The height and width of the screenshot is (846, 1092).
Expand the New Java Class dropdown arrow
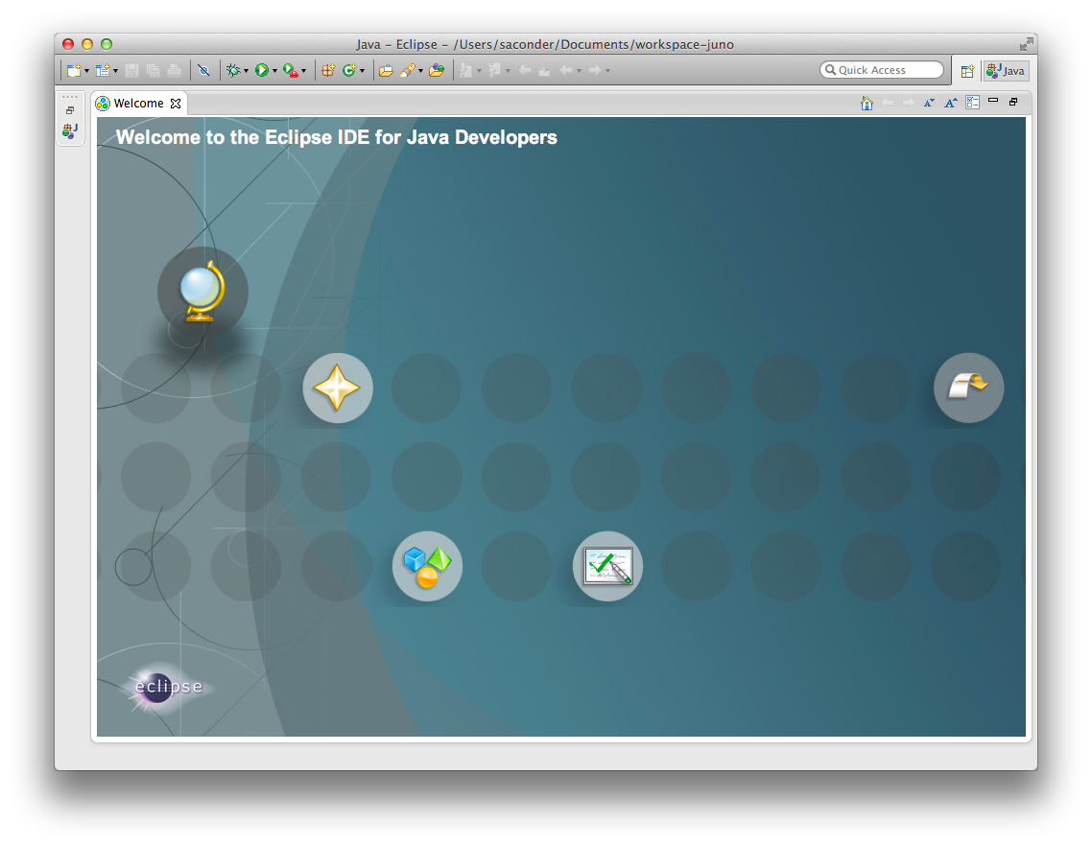tap(362, 71)
